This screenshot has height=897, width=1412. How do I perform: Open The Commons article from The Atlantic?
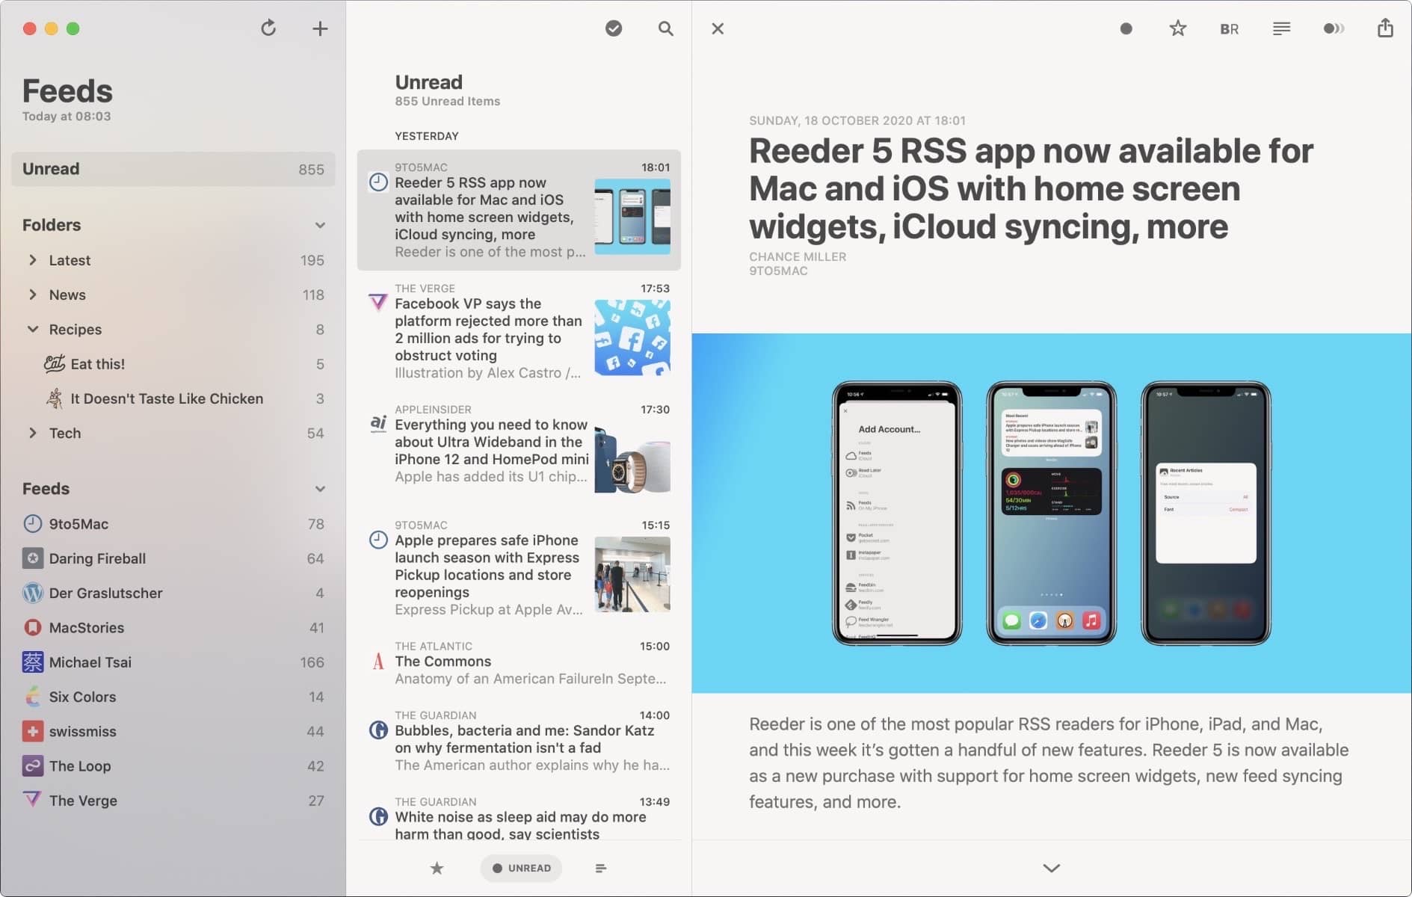519,663
